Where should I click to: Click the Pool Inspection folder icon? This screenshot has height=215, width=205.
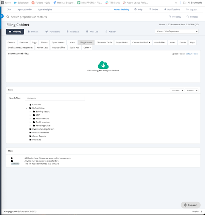click(34, 122)
